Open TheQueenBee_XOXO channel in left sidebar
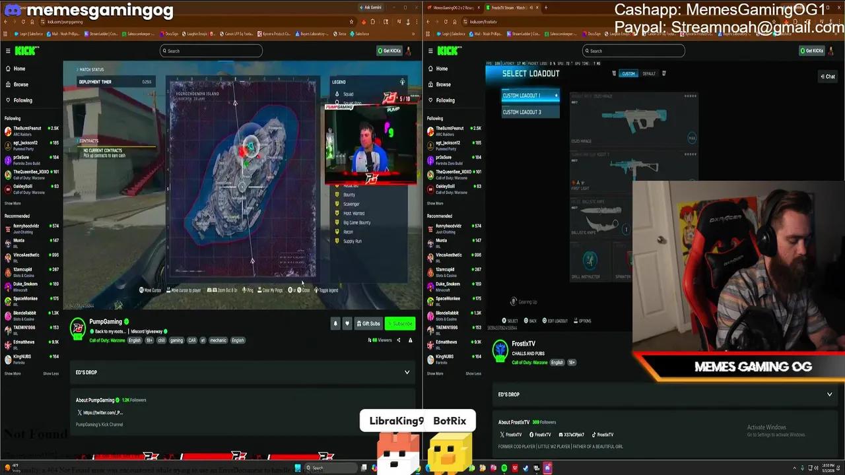This screenshot has width=845, height=475. [32, 174]
